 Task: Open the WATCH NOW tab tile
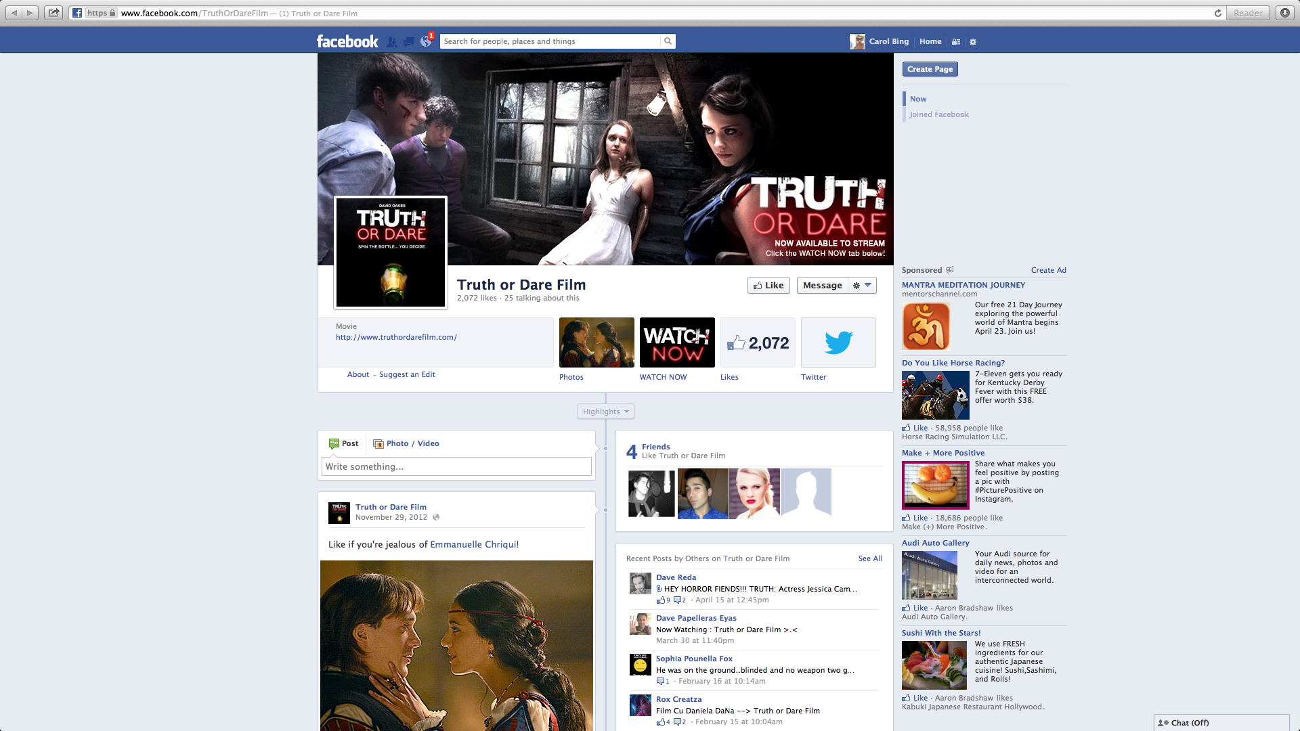(x=677, y=342)
